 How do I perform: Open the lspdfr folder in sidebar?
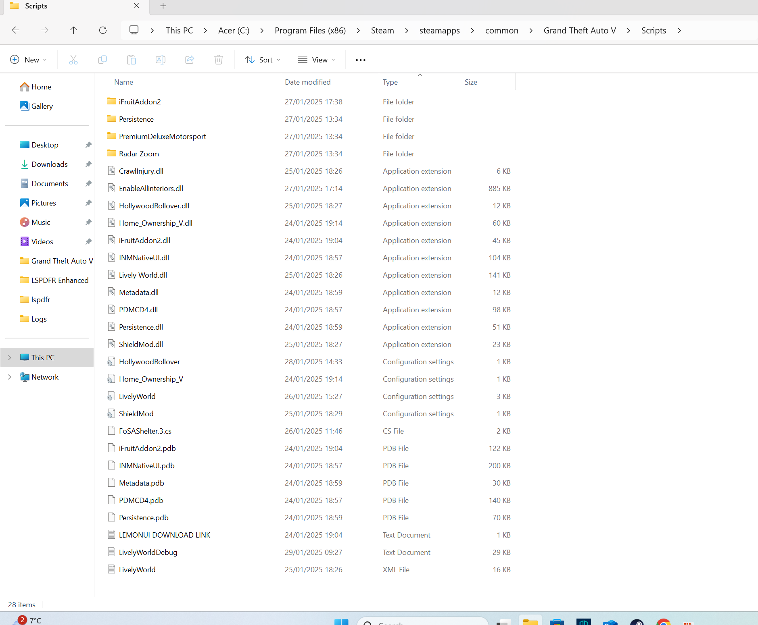(40, 299)
